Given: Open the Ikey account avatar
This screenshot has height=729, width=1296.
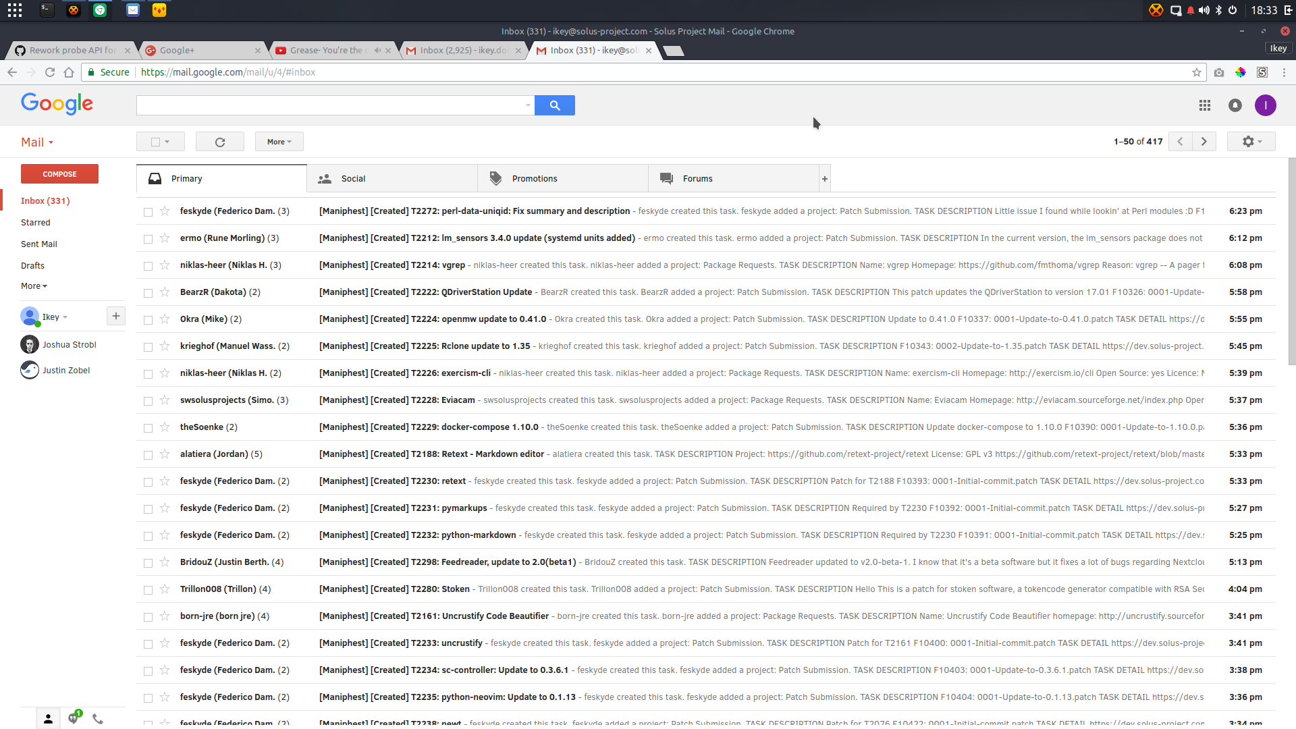Looking at the screenshot, I should (1266, 105).
